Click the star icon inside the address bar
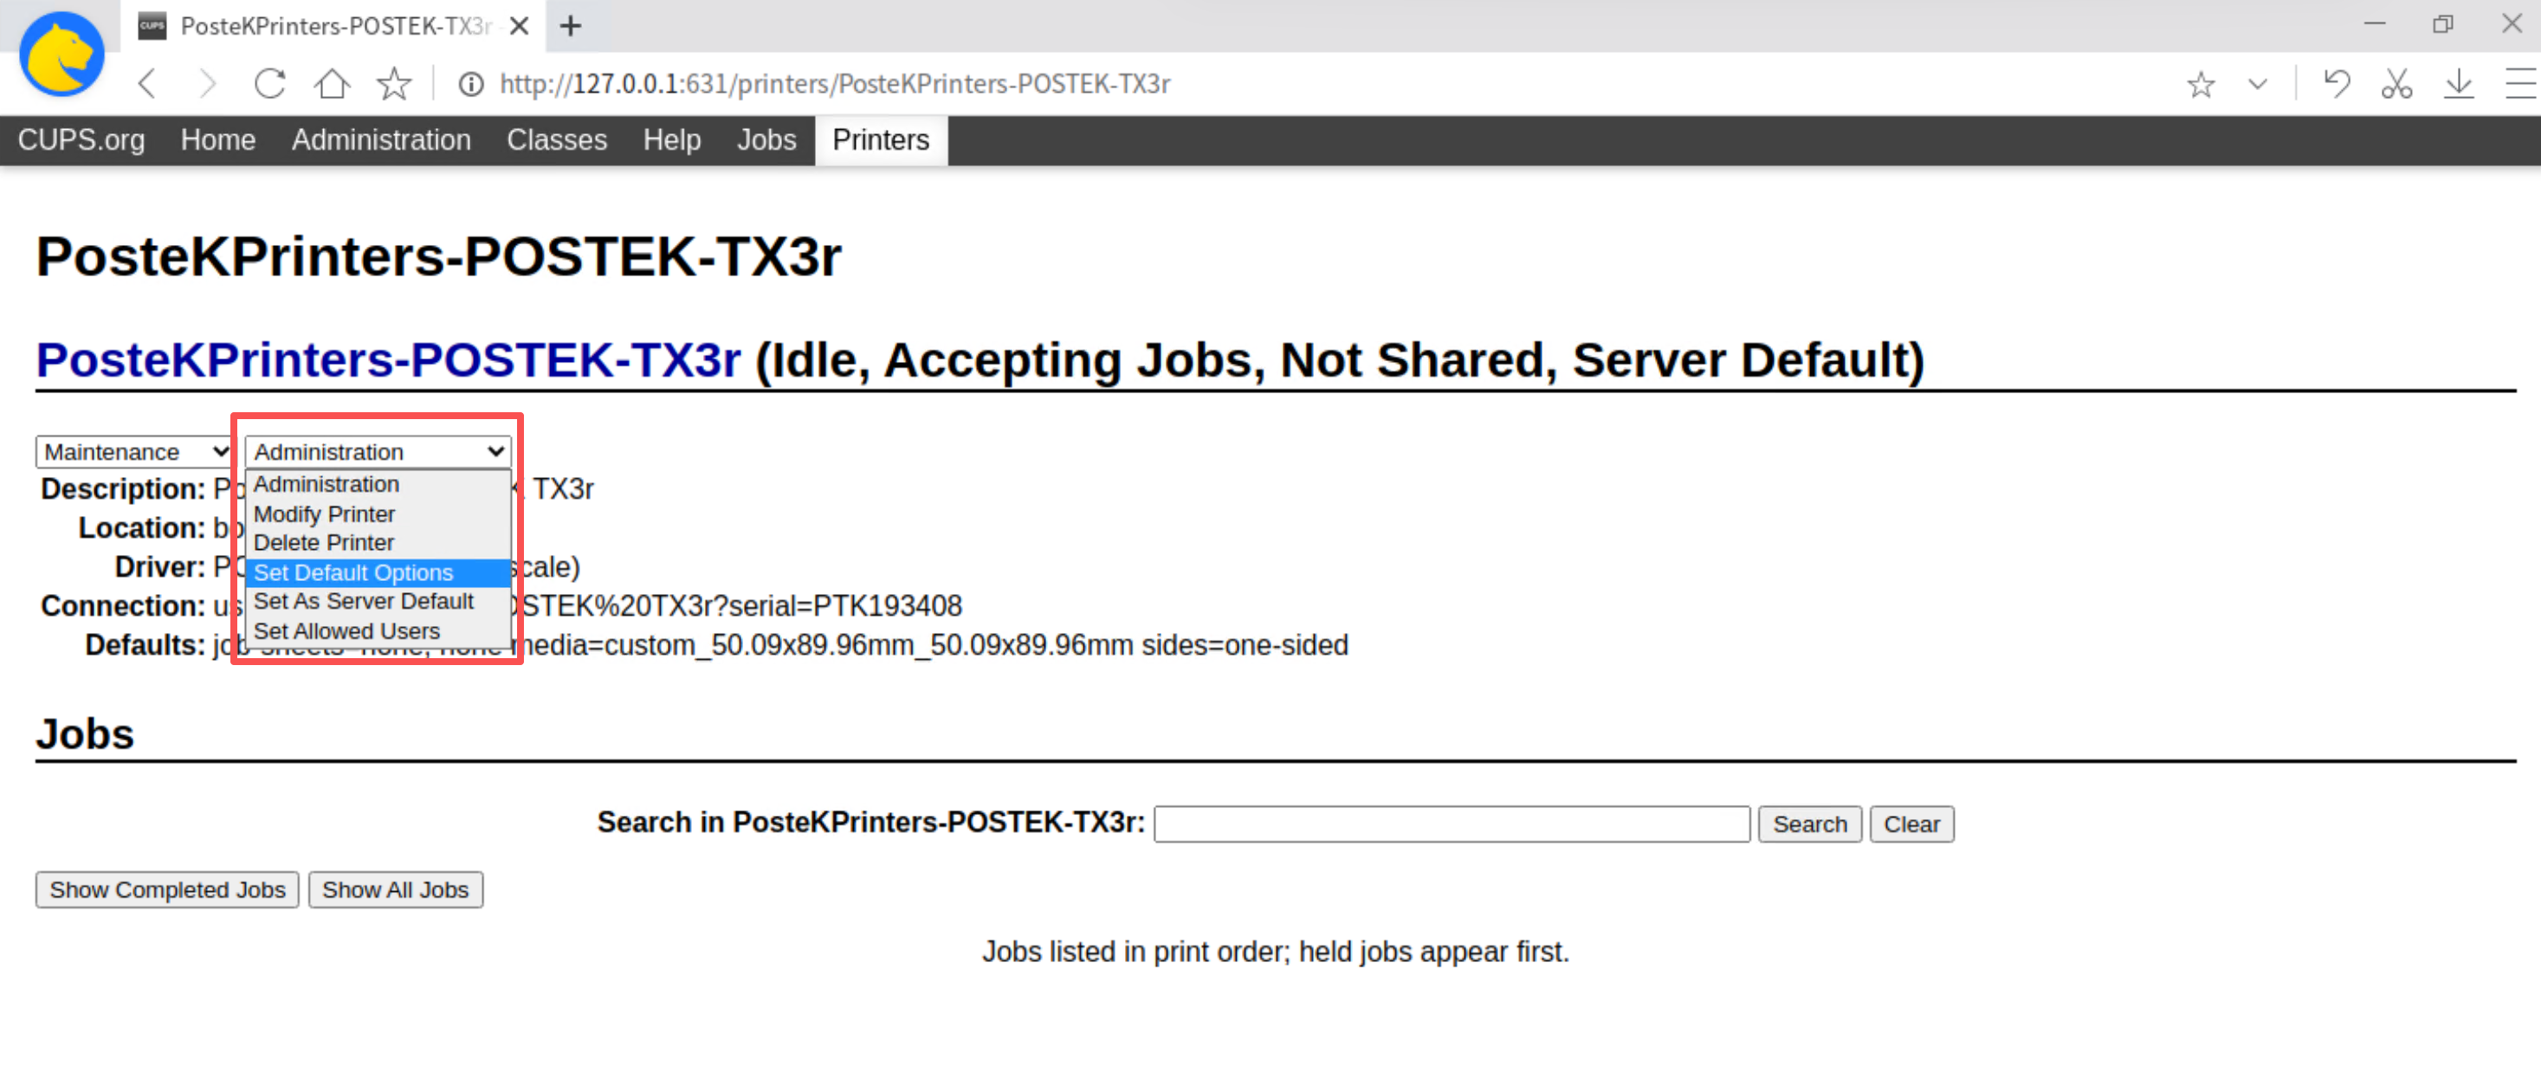 2201,85
